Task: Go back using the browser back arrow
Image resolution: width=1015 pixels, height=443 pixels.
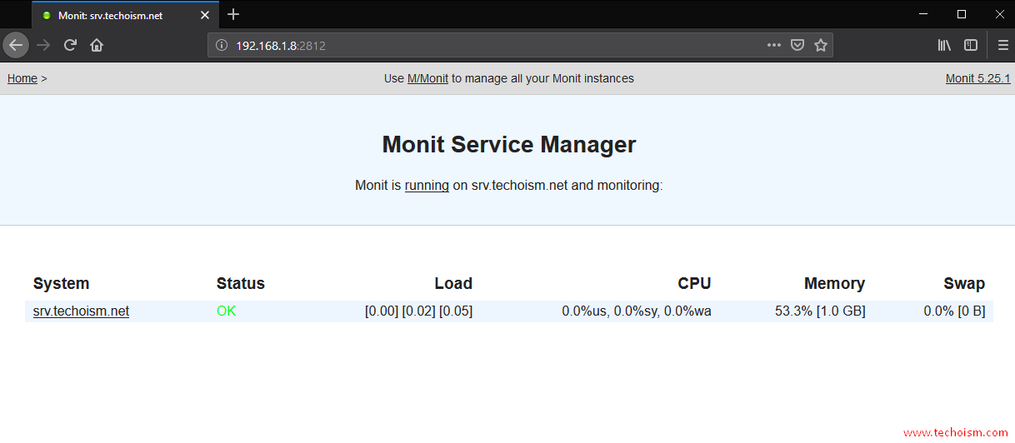Action: [16, 45]
